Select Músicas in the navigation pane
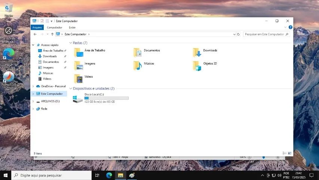 click(48, 73)
